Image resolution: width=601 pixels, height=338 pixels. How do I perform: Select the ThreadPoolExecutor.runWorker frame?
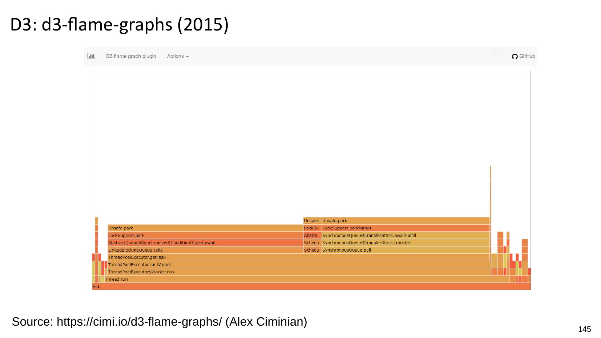pyautogui.click(x=299, y=265)
